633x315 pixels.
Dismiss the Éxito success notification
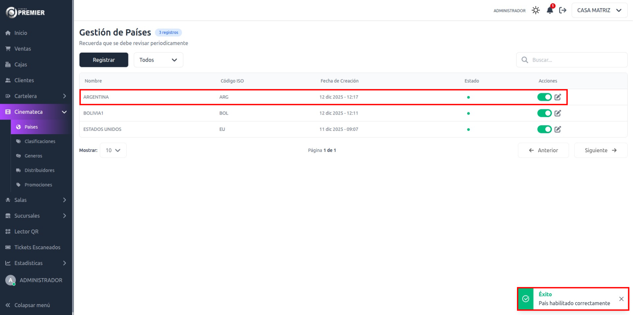(621, 299)
